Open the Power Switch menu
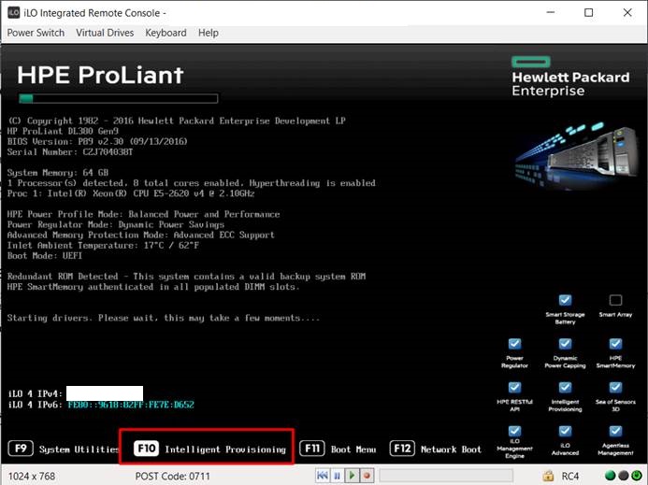The height and width of the screenshot is (485, 648). click(x=36, y=33)
